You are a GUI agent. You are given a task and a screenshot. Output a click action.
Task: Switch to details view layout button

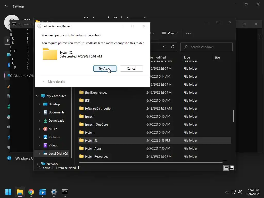(226, 168)
